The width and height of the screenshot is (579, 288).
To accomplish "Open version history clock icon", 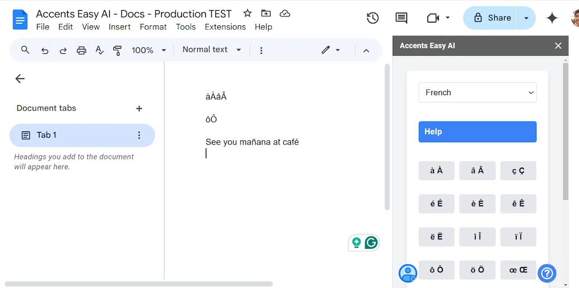I will (373, 18).
